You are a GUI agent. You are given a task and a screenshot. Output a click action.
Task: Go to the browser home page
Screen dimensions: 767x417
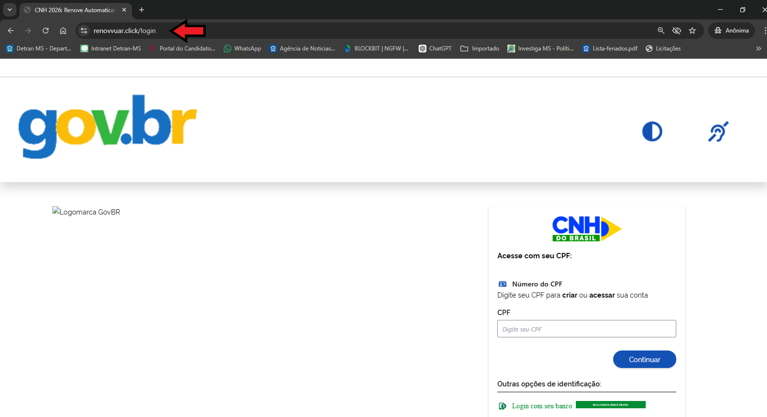pyautogui.click(x=63, y=31)
